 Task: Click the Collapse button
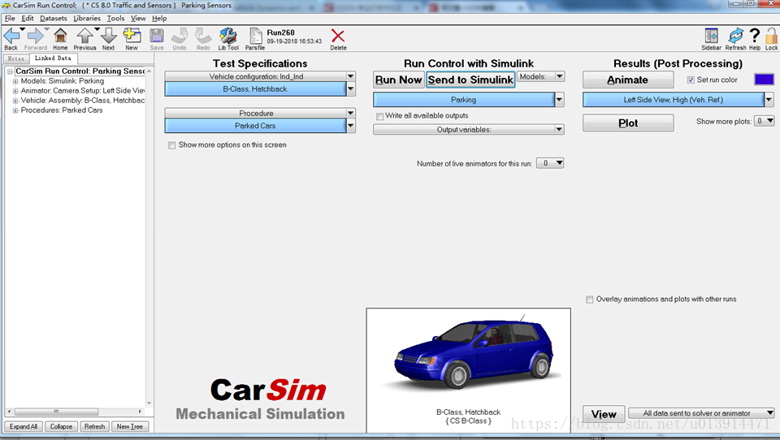61,426
